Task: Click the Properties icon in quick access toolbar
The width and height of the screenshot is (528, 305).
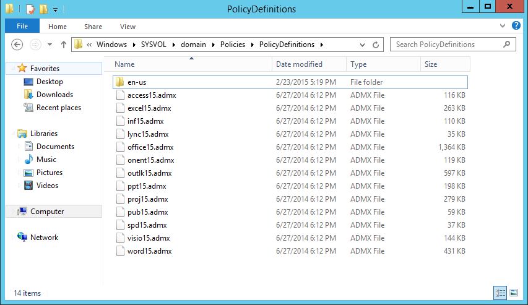Action: [30, 9]
